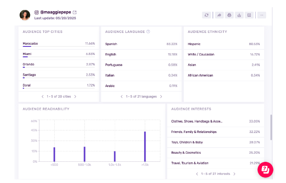Go to previous page of cities
Image resolution: width=286 pixels, height=183 pixels.
tap(42, 96)
